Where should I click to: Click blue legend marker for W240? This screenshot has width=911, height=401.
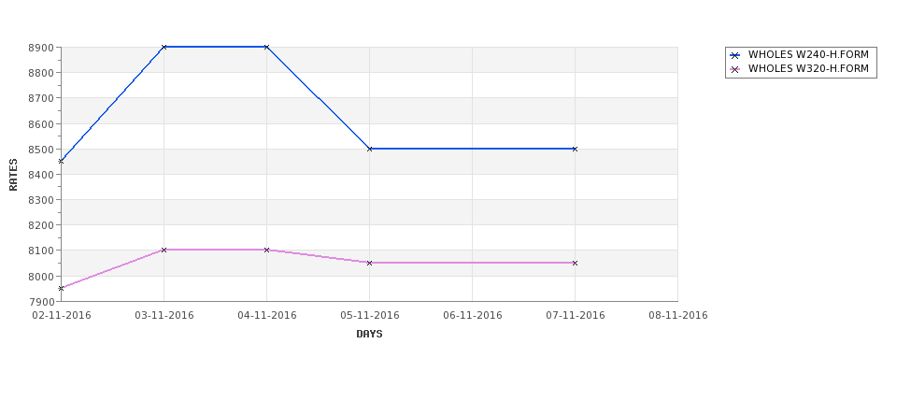point(735,55)
